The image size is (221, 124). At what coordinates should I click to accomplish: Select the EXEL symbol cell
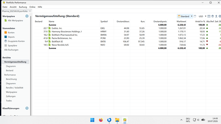102,28
